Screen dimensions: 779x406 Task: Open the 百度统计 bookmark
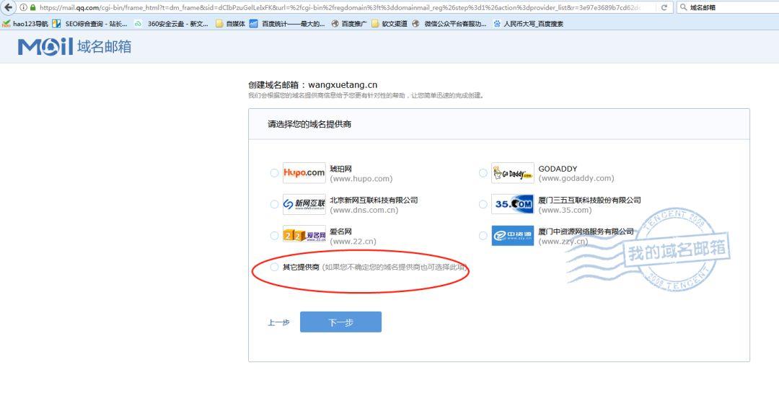pyautogui.click(x=287, y=23)
